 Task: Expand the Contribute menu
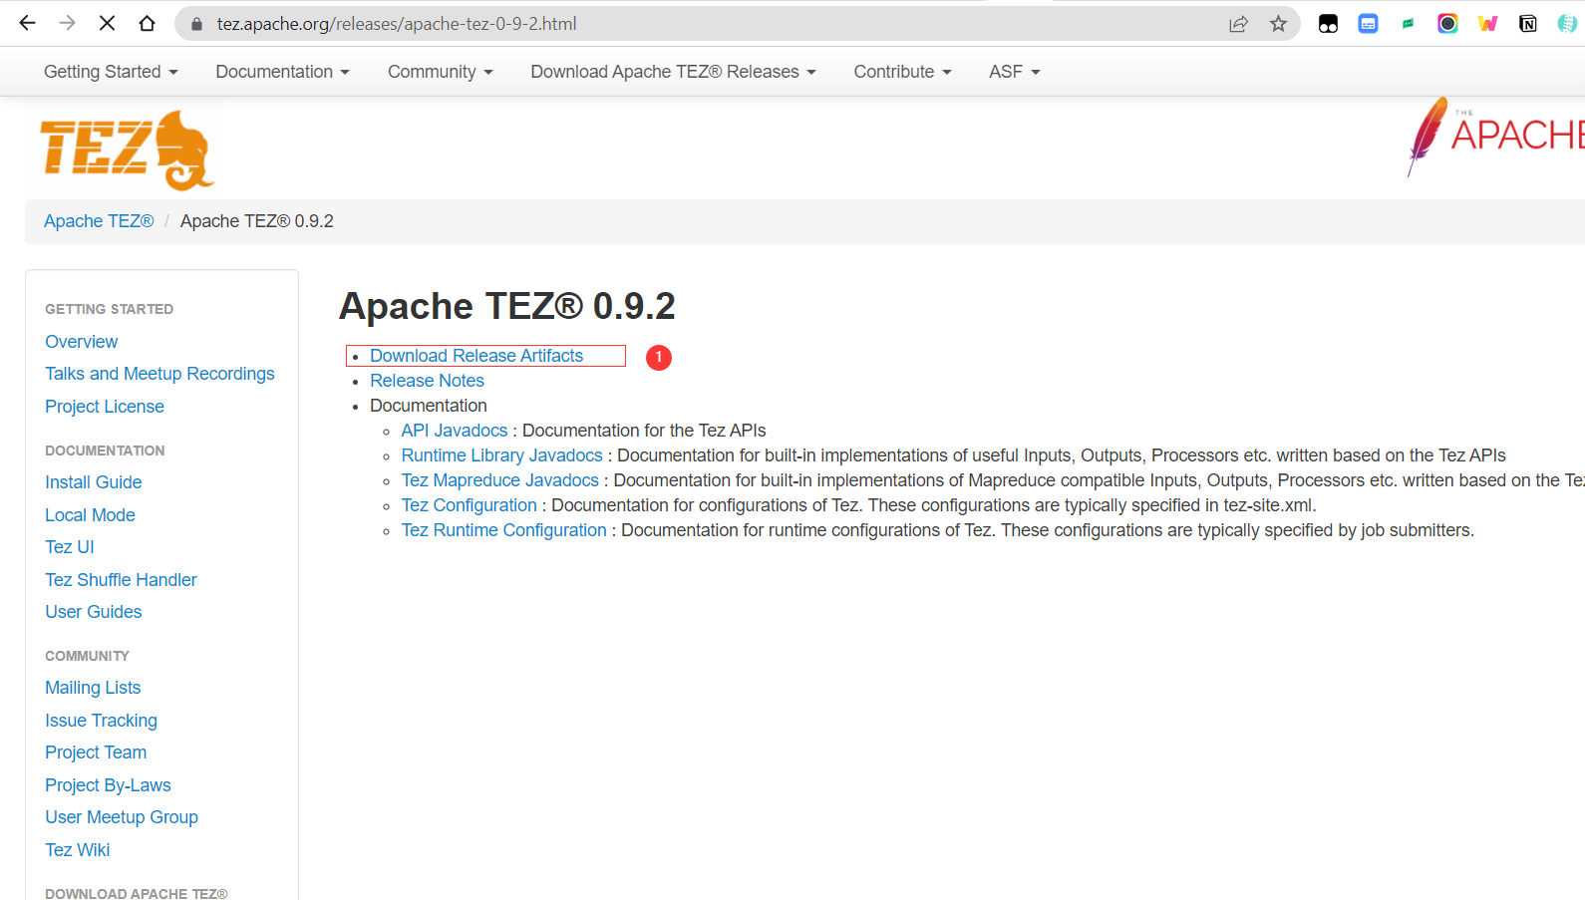coord(902,72)
